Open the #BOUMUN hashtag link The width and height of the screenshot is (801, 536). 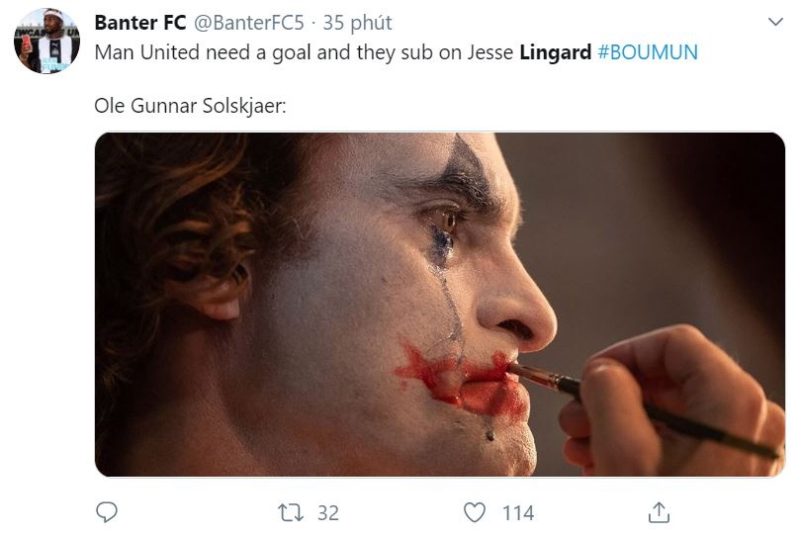tap(648, 52)
